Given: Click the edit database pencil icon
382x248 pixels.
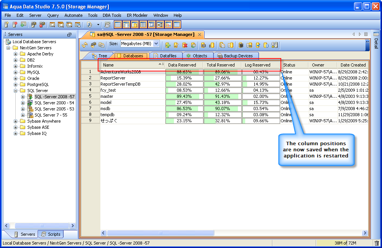Looking at the screenshot, I should click(176, 45).
